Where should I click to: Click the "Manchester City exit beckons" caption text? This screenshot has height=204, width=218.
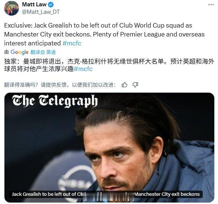click(x=167, y=194)
